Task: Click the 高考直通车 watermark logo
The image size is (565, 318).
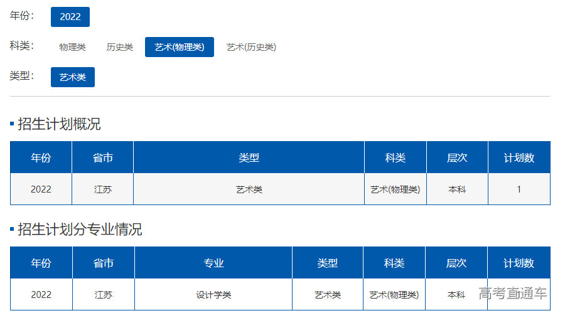Action: coord(512,293)
